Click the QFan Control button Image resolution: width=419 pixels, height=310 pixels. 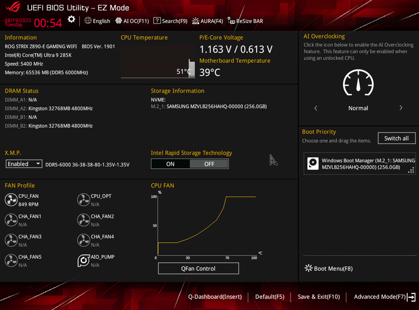click(x=198, y=268)
